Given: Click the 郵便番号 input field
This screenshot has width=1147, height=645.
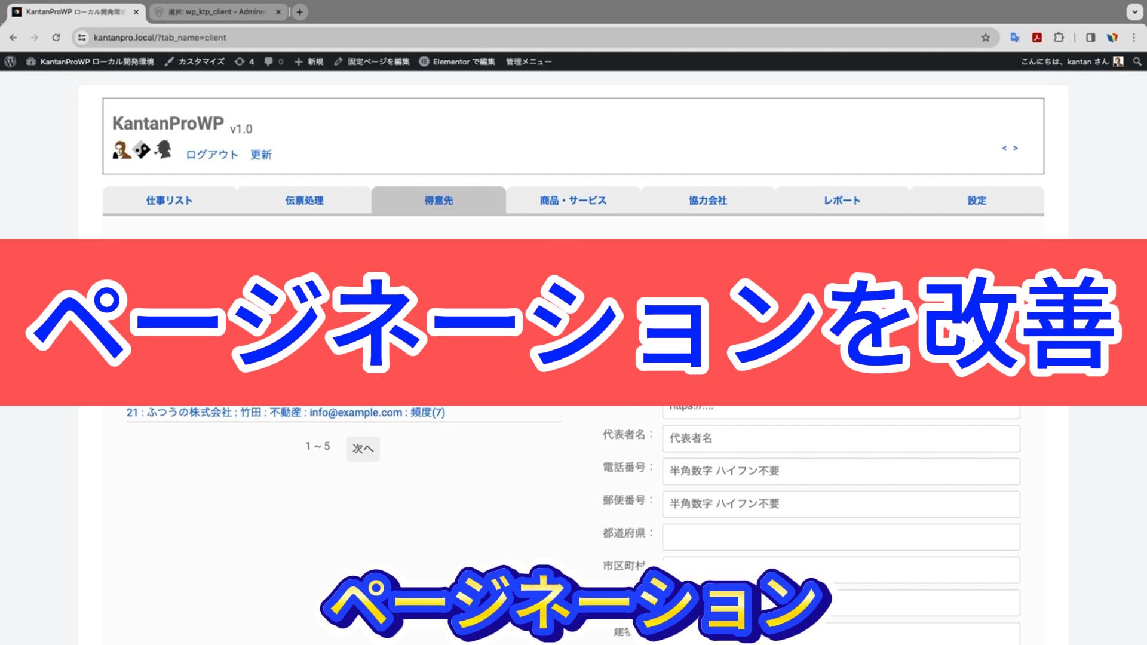Looking at the screenshot, I should coord(841,504).
